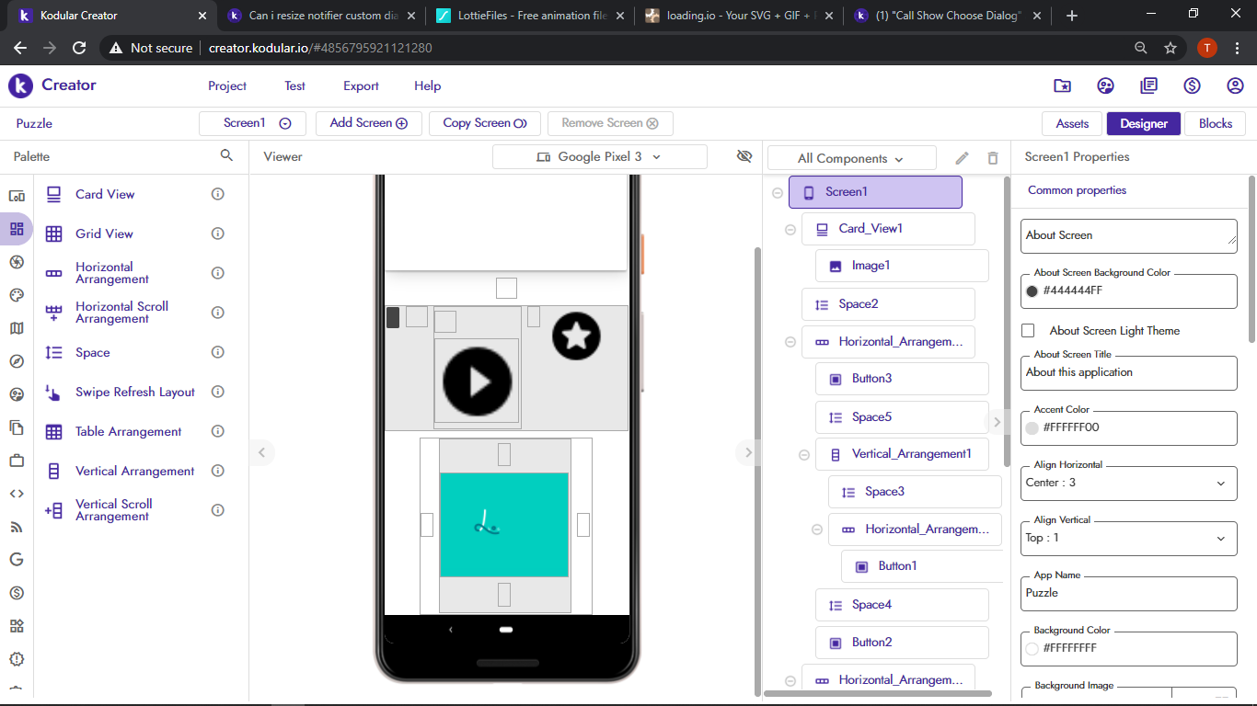Switch to the Blocks view
Image resolution: width=1257 pixels, height=706 pixels.
tap(1215, 123)
